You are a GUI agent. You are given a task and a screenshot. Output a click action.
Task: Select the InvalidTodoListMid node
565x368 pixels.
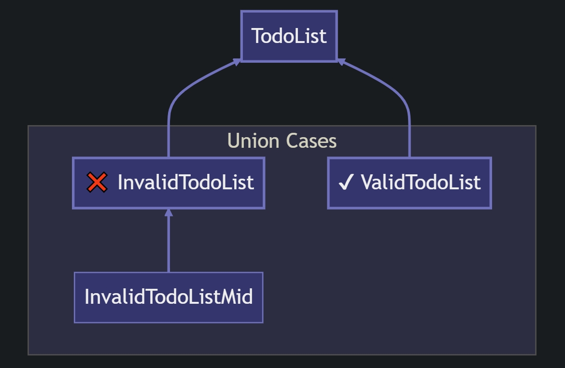pos(169,297)
